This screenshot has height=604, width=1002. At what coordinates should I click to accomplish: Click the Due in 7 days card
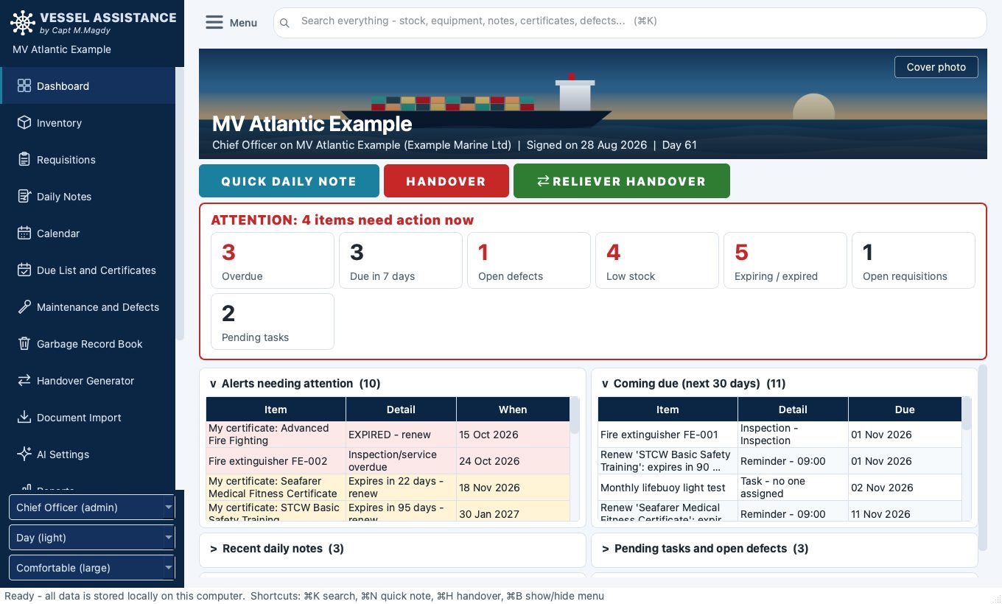tap(401, 260)
